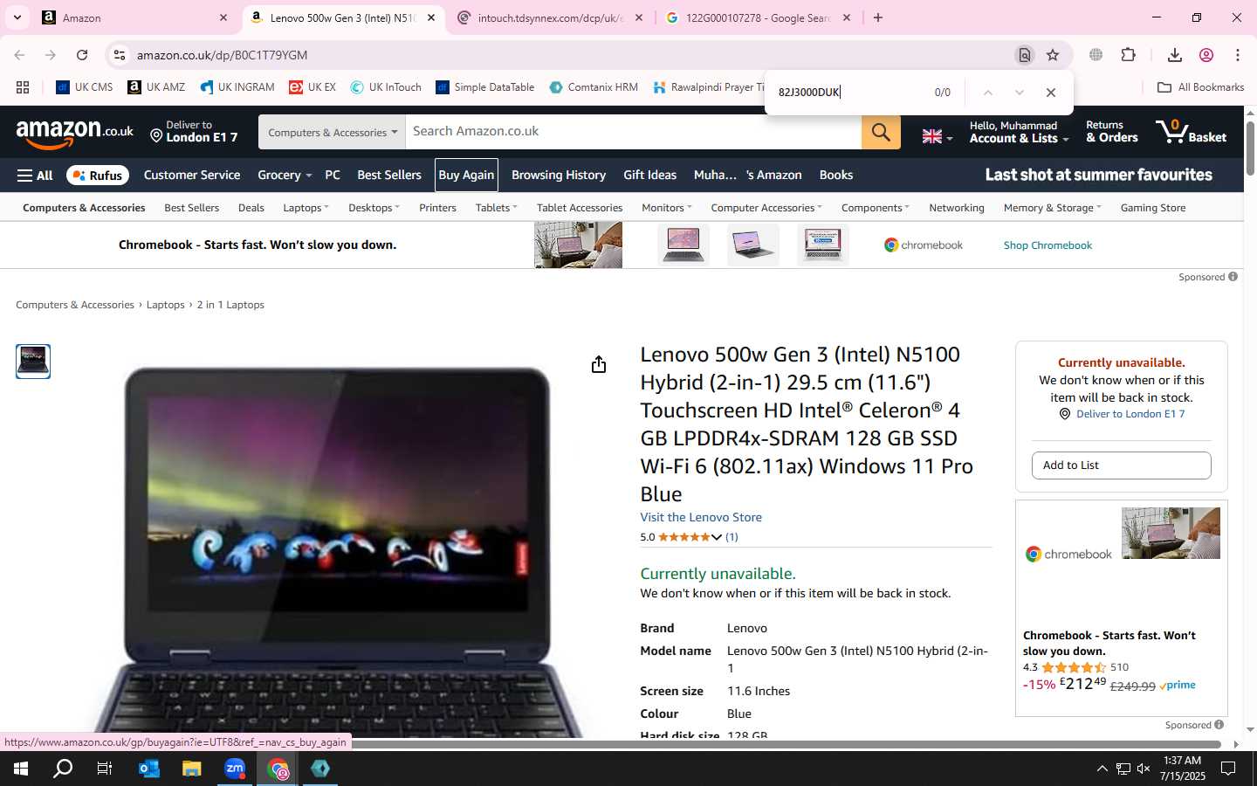
Task: Open the Chrome extensions puzzle icon
Action: pyautogui.click(x=1128, y=55)
